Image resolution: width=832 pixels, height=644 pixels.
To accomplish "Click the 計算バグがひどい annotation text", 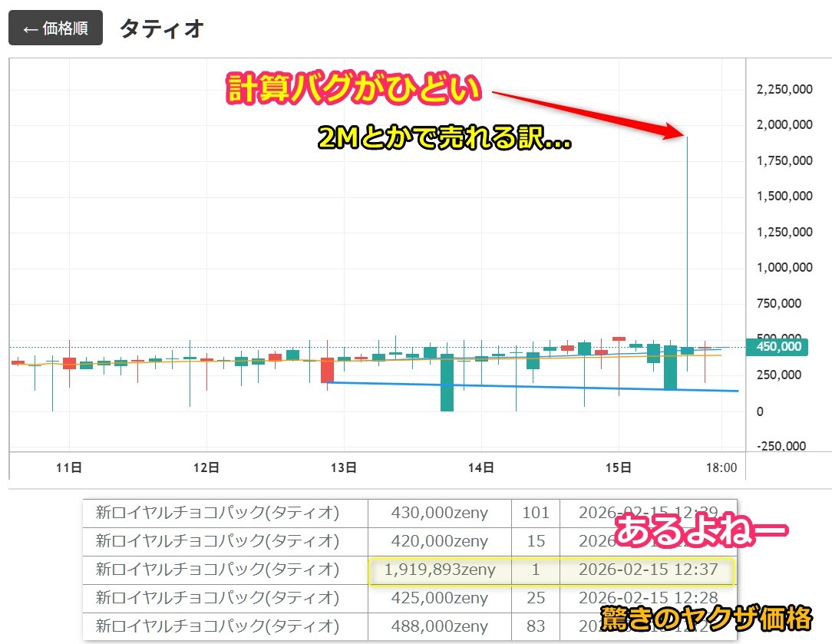I will (x=354, y=90).
